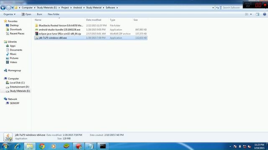
Task: Jump to Project breadcrumb in address bar
Action: click(65, 7)
